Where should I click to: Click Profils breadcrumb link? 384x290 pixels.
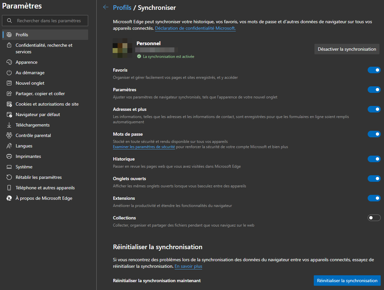pos(122,8)
